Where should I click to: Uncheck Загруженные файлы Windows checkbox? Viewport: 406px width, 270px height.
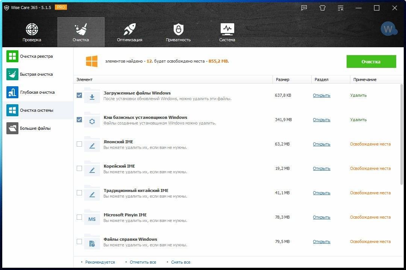point(79,95)
